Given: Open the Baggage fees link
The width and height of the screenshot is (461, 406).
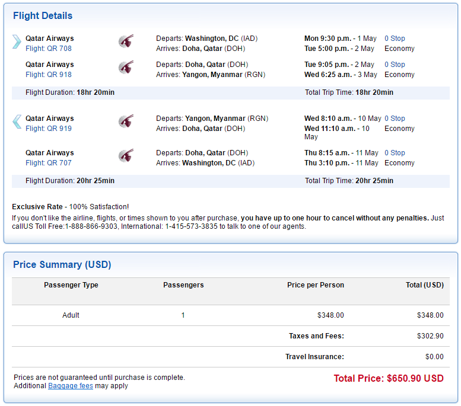Looking at the screenshot, I should pyautogui.click(x=71, y=386).
